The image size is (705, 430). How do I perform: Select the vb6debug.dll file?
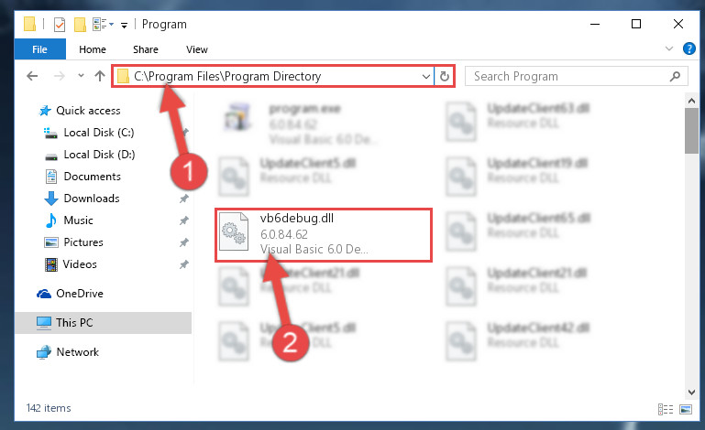(324, 235)
